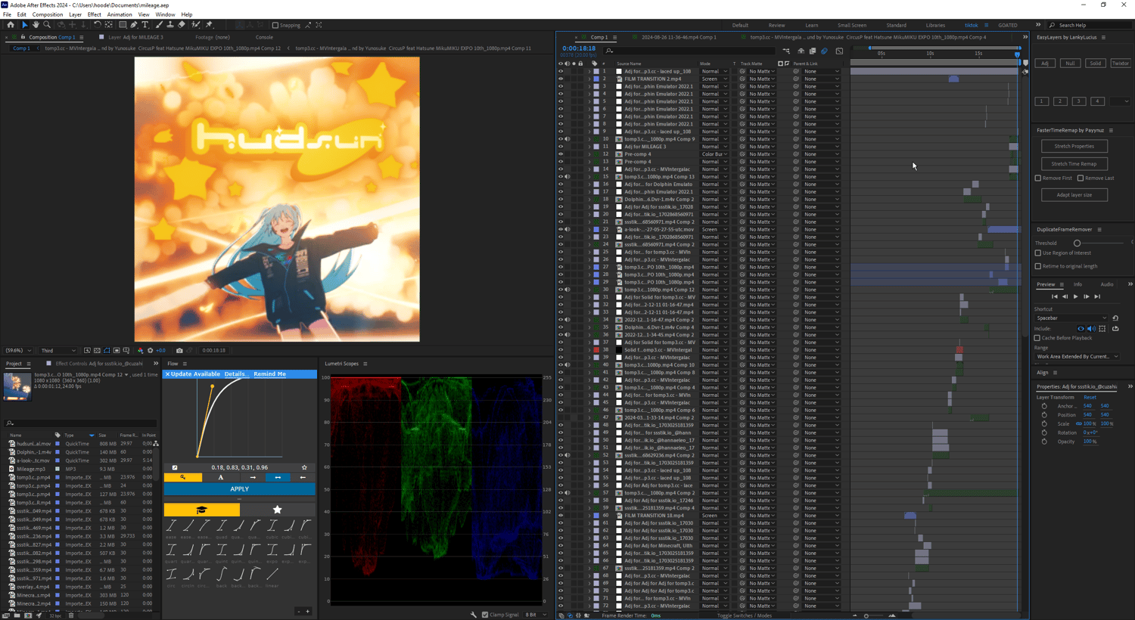The width and height of the screenshot is (1135, 620).
Task: Open the Third resolution dropdown
Action: [x=58, y=351]
